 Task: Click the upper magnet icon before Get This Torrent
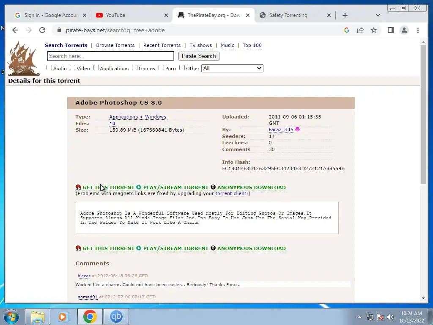[78, 187]
